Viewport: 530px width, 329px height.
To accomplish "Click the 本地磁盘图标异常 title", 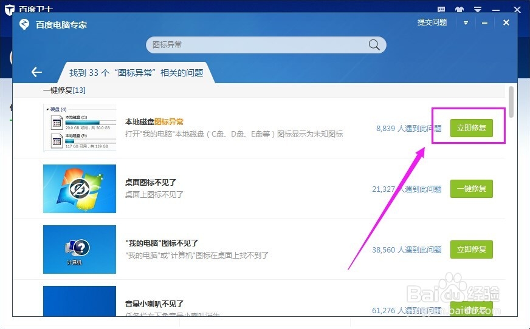I will click(154, 121).
